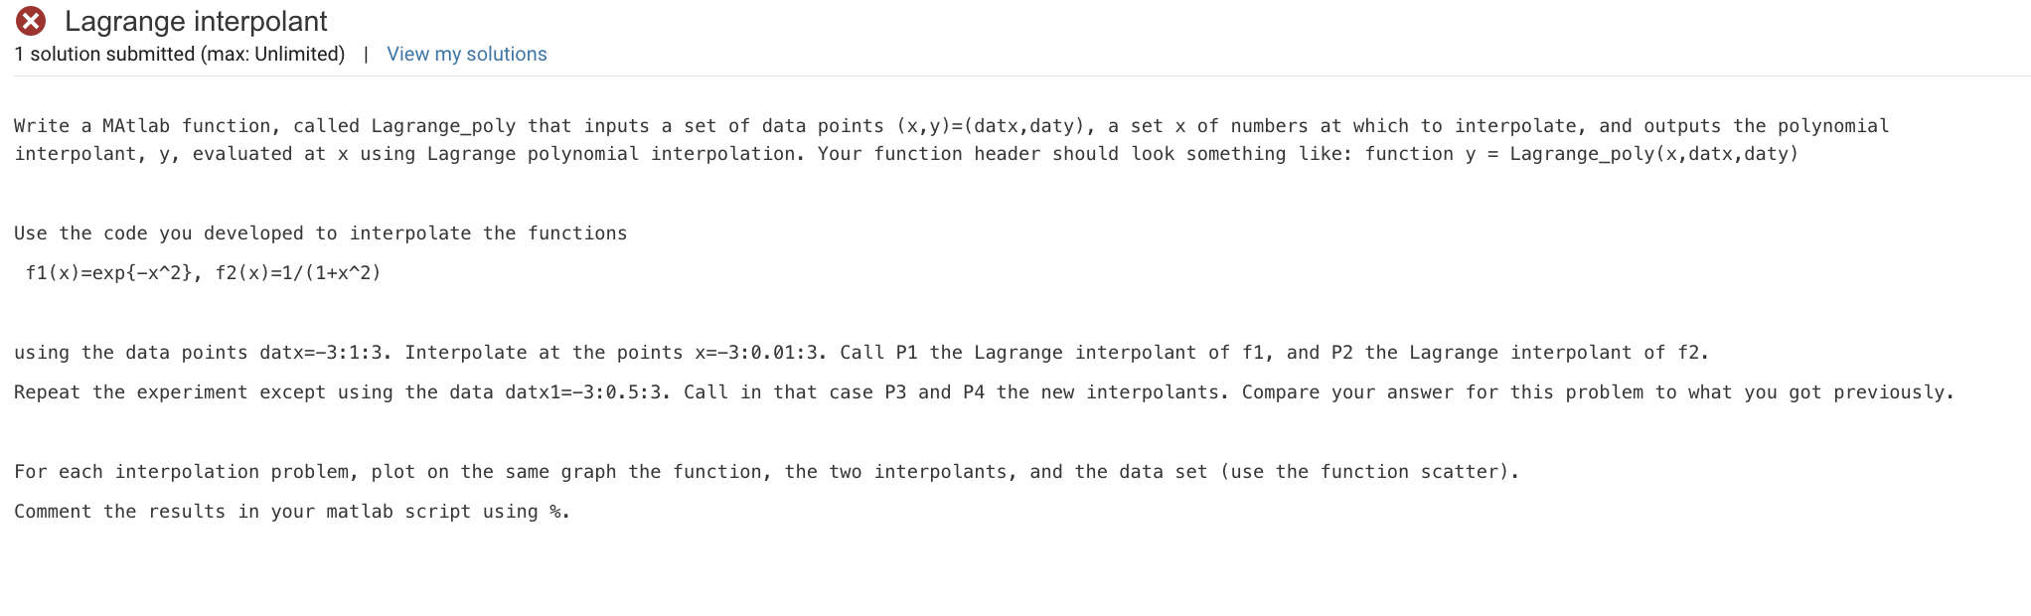
Task: Open View my solutions
Action: (466, 54)
